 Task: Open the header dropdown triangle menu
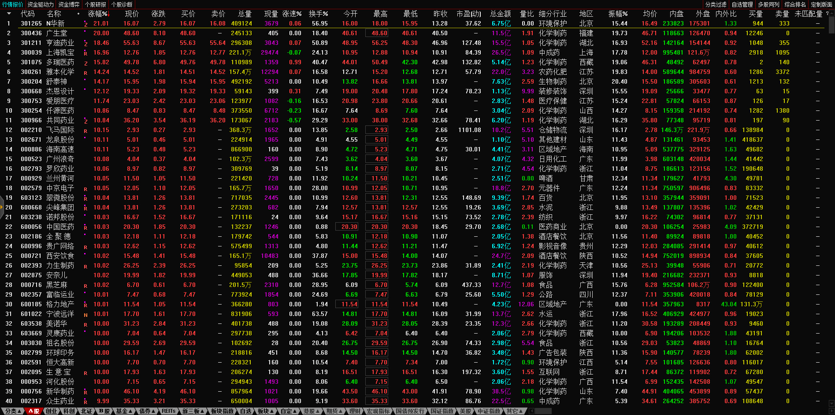point(8,14)
